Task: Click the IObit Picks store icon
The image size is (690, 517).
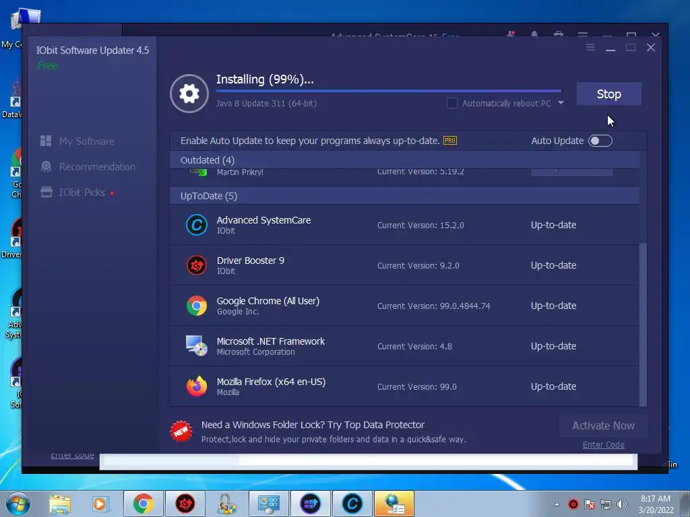Action: 46,192
